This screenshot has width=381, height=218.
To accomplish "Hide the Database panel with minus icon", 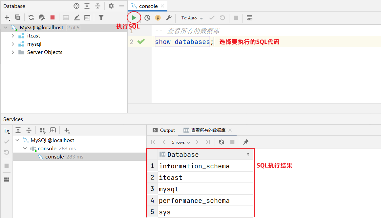I will [122, 6].
